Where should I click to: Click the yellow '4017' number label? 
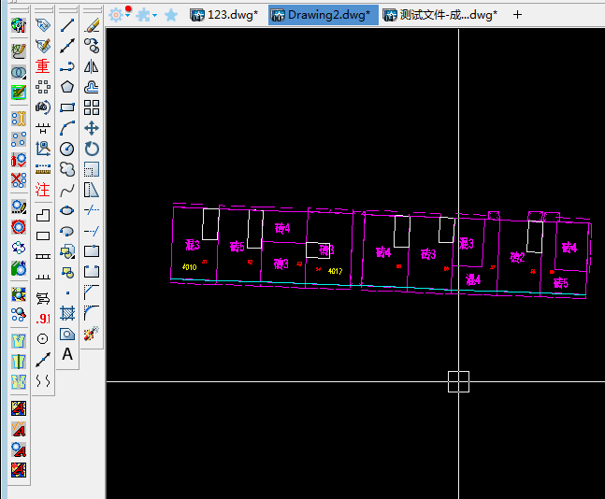[335, 271]
